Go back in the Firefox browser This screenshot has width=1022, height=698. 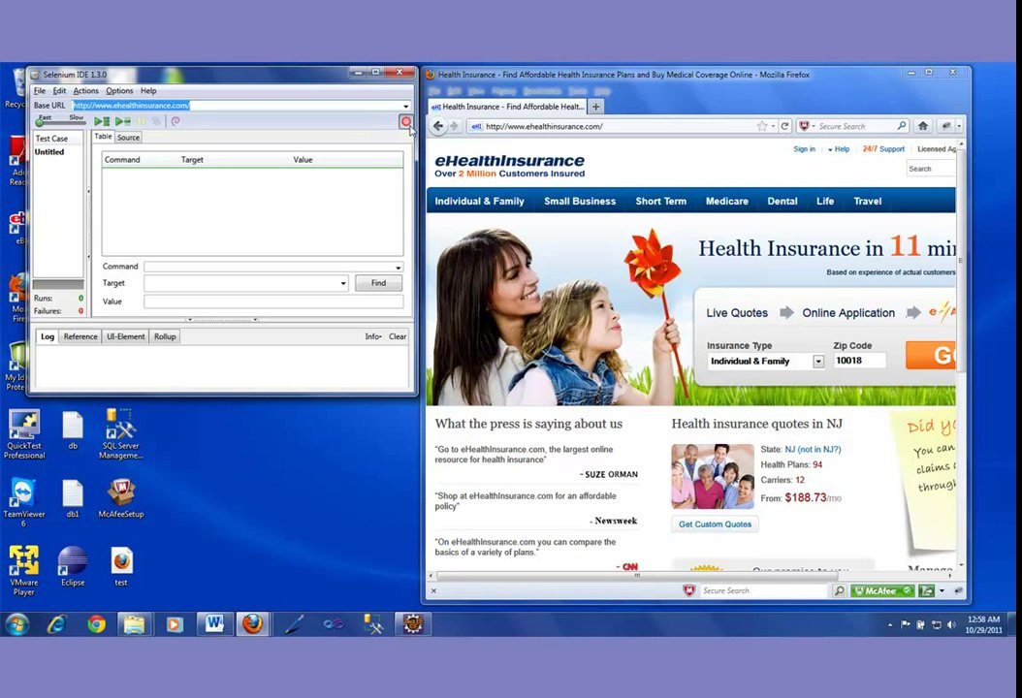(x=438, y=126)
